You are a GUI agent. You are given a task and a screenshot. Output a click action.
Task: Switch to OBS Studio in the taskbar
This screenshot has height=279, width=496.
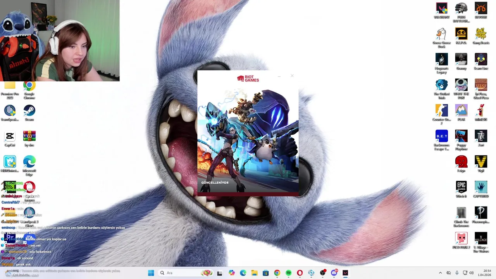(x=323, y=273)
